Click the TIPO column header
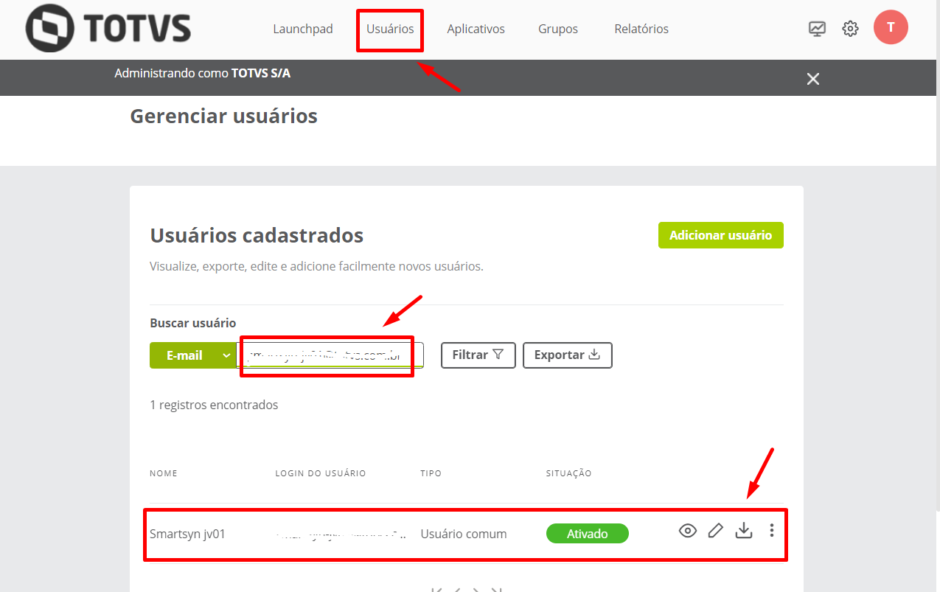 point(431,473)
